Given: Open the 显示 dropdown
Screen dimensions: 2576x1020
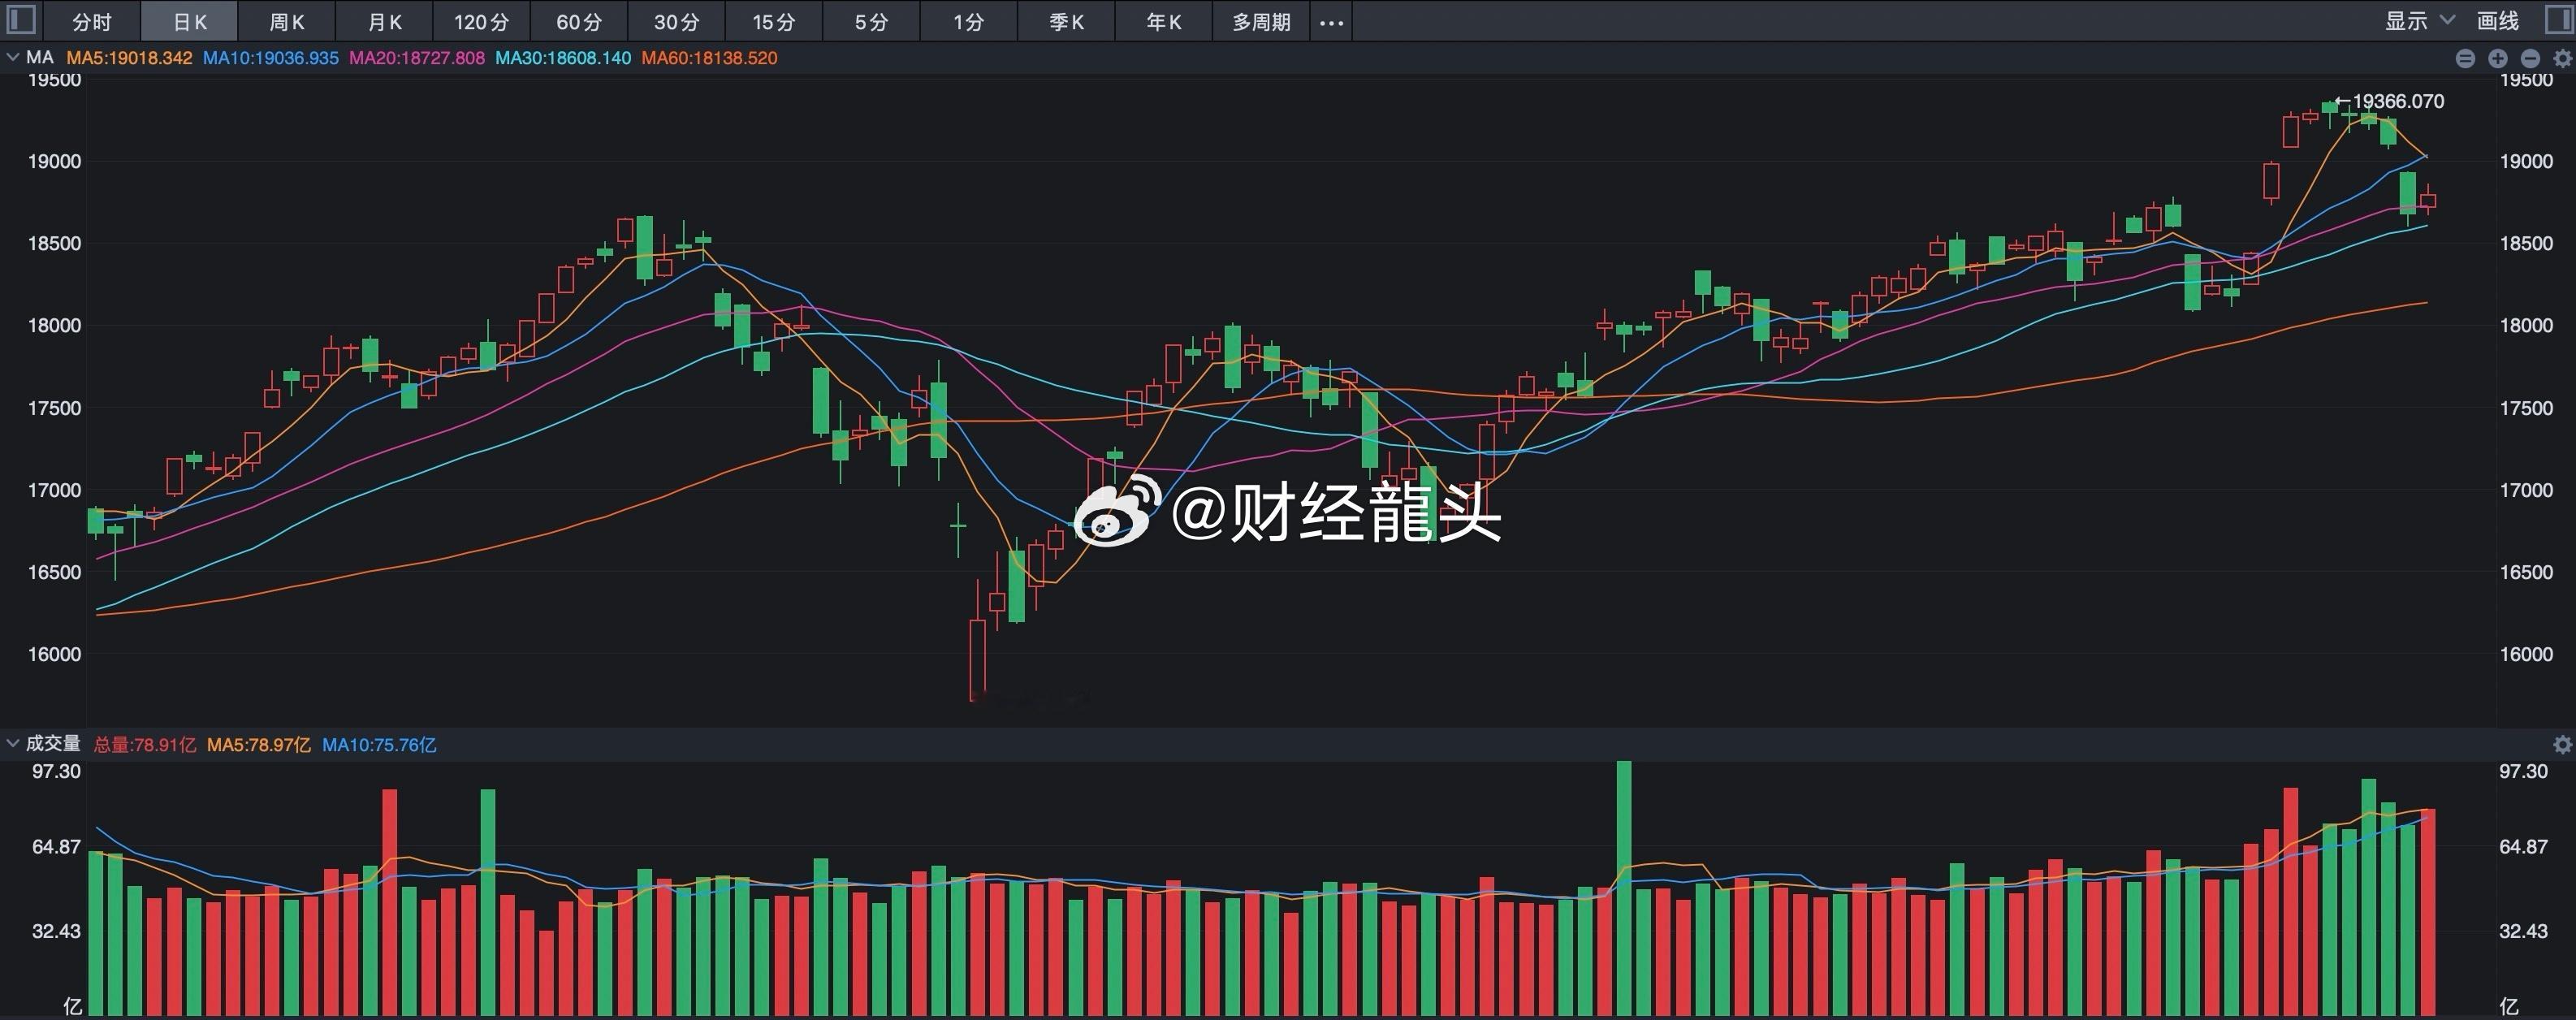Looking at the screenshot, I should [x=2419, y=21].
